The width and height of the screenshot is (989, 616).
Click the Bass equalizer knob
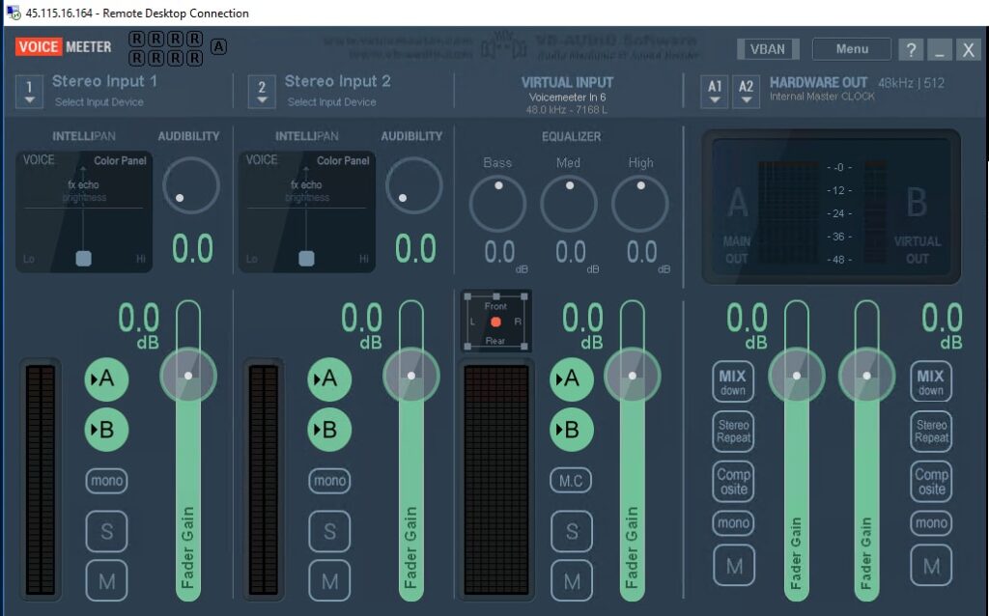pos(497,203)
